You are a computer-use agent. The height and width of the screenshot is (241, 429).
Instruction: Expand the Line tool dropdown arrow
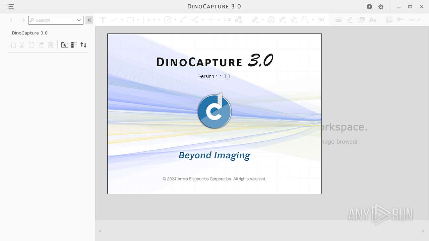122,20
